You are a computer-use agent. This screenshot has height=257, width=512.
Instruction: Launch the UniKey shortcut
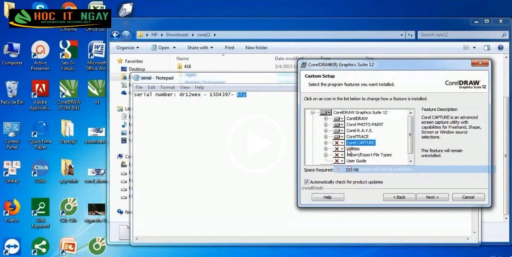12,171
